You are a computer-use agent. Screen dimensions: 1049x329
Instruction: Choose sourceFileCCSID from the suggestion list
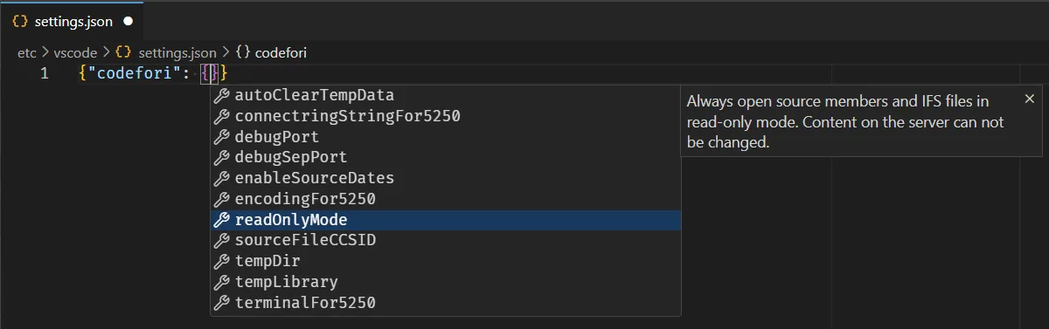coord(446,241)
